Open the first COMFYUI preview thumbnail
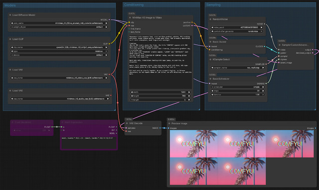Image resolution: width=319 pixels, height=190 pixels. (194, 144)
